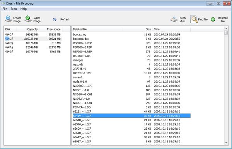Click the Write image green check icon
Image resolution: width=232 pixels, height=149 pixels.
point(28,19)
